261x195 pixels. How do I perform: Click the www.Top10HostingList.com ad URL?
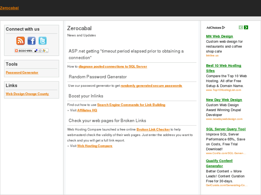click(224, 90)
